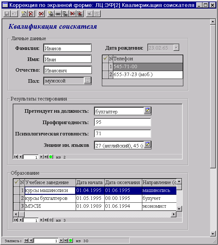The image size is (218, 245).
Task: Click Дата начала column header
Action: coord(90,182)
